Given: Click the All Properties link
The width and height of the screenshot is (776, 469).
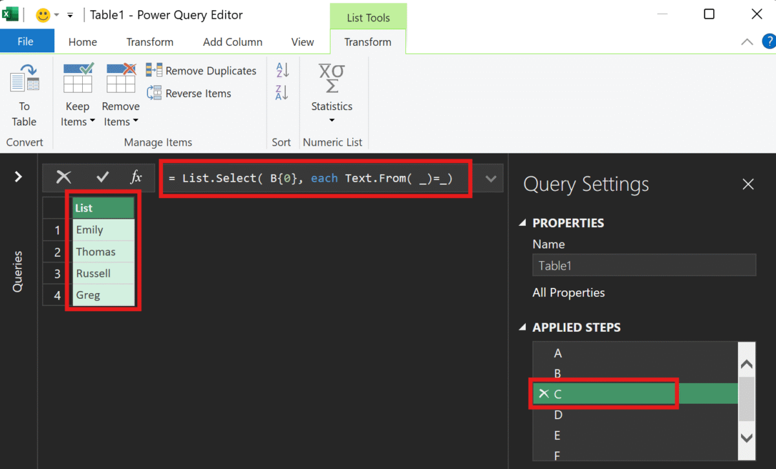Looking at the screenshot, I should point(568,292).
